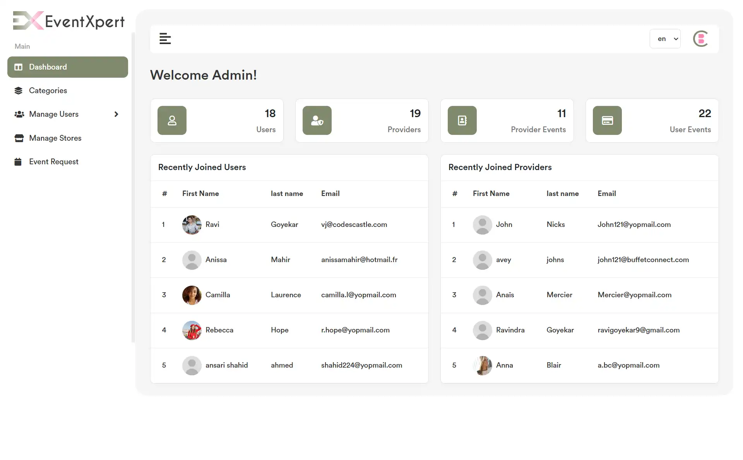
Task: Toggle the sidebar with the hamburger icon
Action: point(165,39)
